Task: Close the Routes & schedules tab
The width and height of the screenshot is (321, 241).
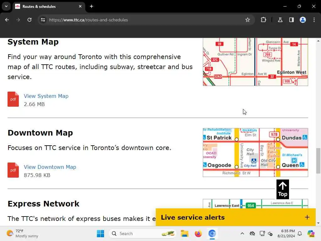Action: 80,6
